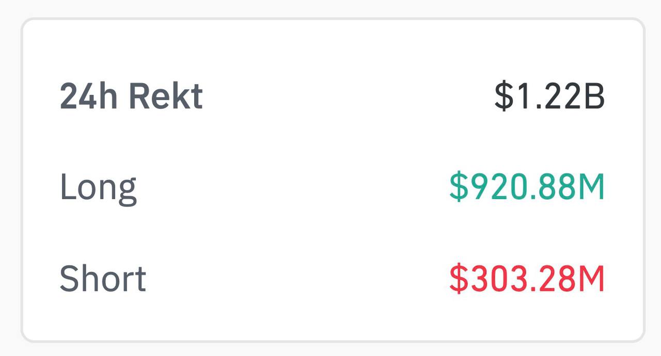Click the Short row label

click(103, 279)
